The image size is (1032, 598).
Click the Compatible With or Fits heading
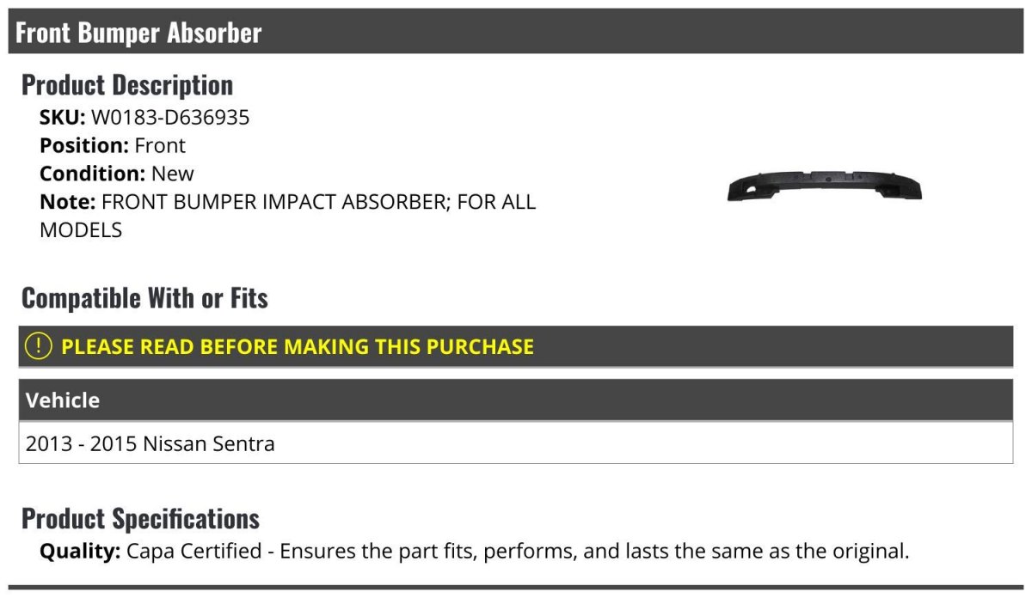pyautogui.click(x=144, y=298)
